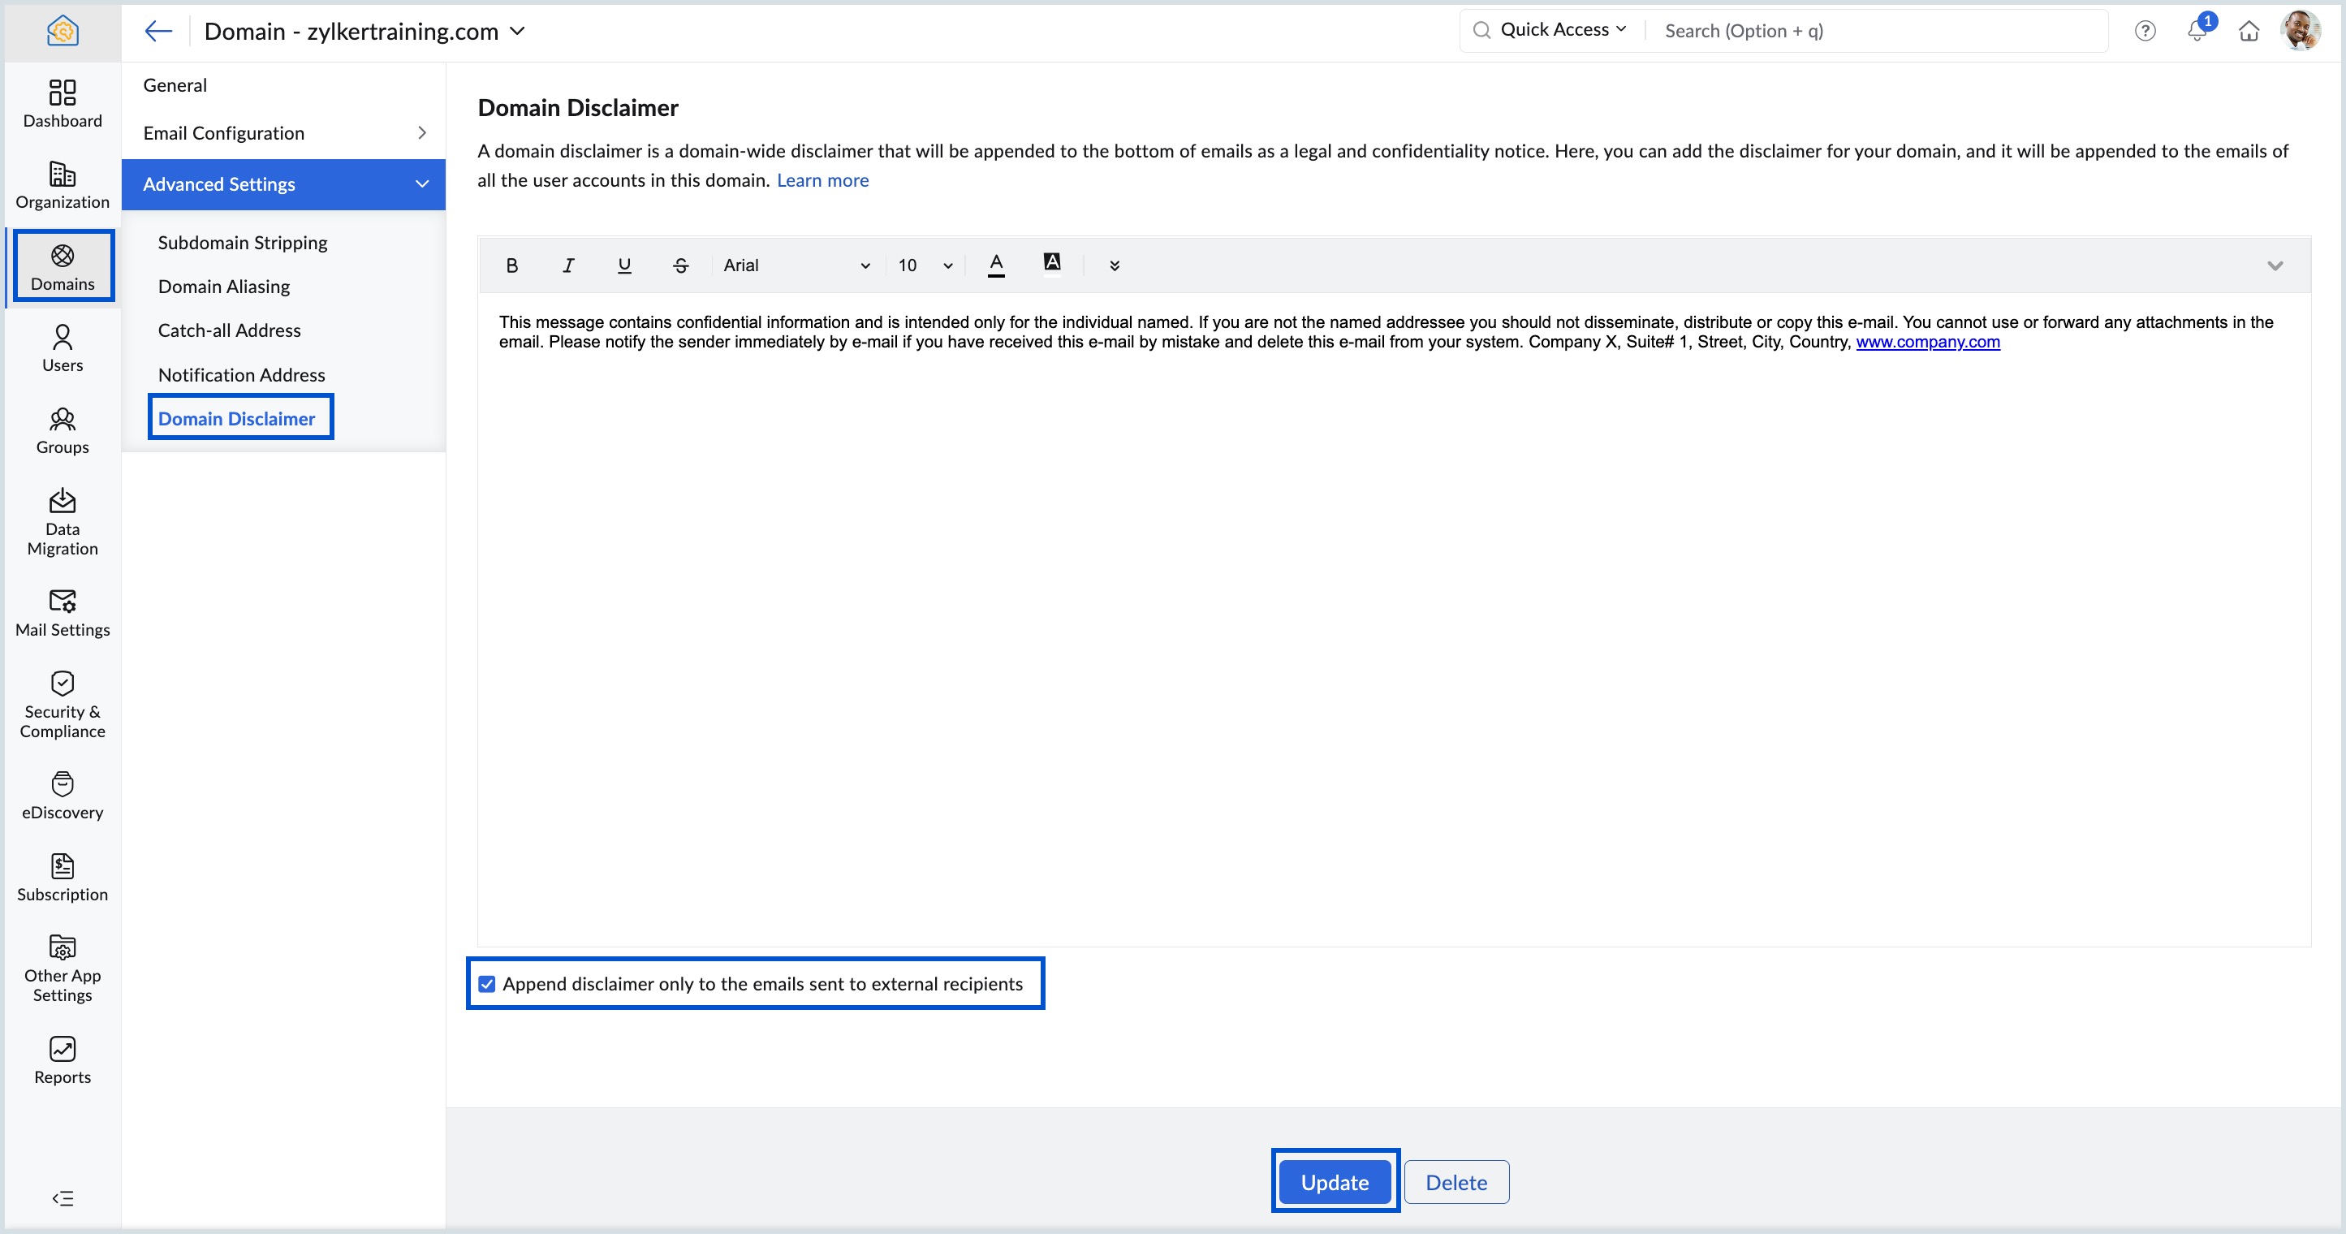
Task: Pick the font text color
Action: coord(995,264)
